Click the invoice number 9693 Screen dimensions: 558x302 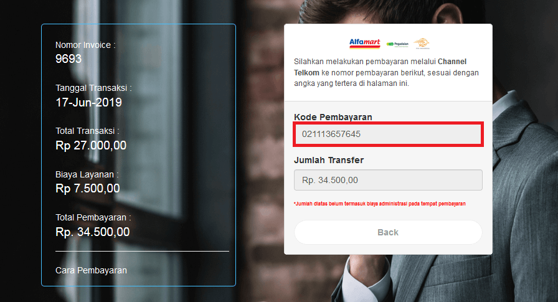[69, 59]
